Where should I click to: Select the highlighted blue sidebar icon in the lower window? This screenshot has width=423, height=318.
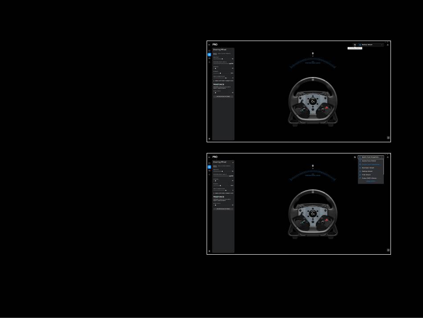pos(209,167)
